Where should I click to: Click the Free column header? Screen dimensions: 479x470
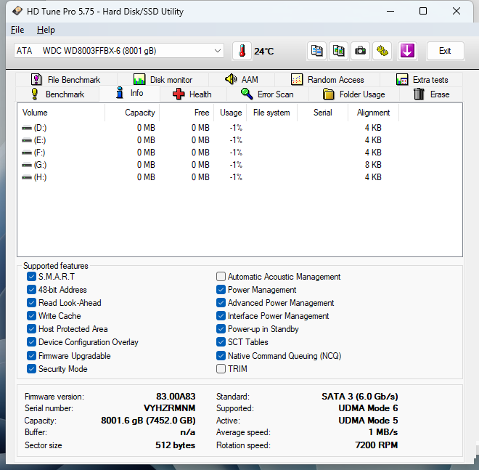[x=187, y=113]
